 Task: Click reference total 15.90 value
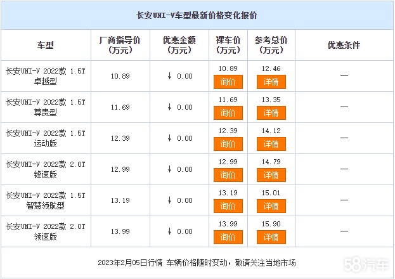271,224
